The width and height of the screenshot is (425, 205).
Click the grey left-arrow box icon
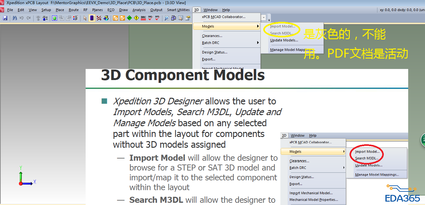62,18
